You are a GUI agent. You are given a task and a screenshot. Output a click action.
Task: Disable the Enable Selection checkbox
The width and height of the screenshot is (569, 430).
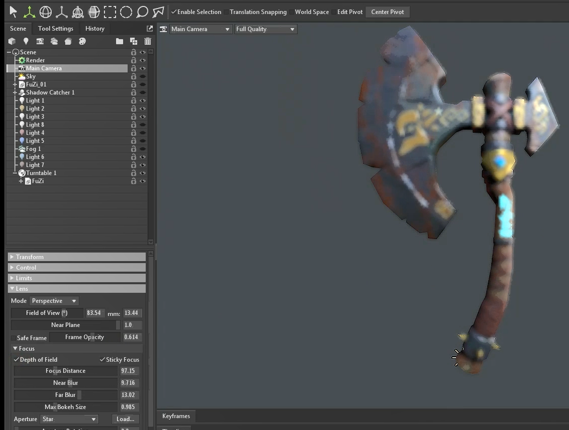coord(174,12)
